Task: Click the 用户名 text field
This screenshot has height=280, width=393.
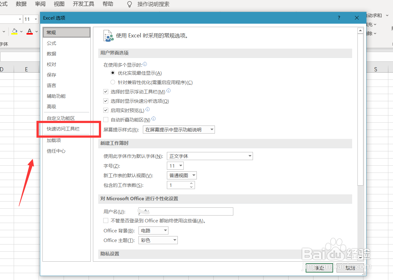Action: tap(186, 211)
